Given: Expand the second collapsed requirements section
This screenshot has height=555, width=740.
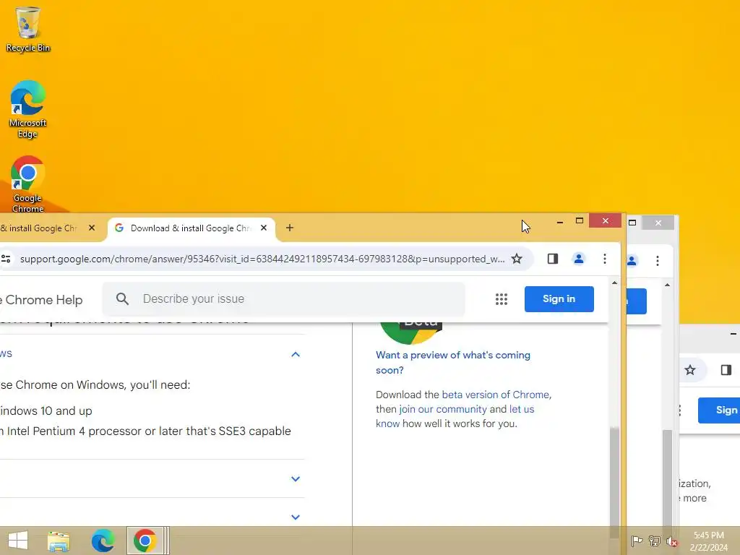Looking at the screenshot, I should 296,479.
